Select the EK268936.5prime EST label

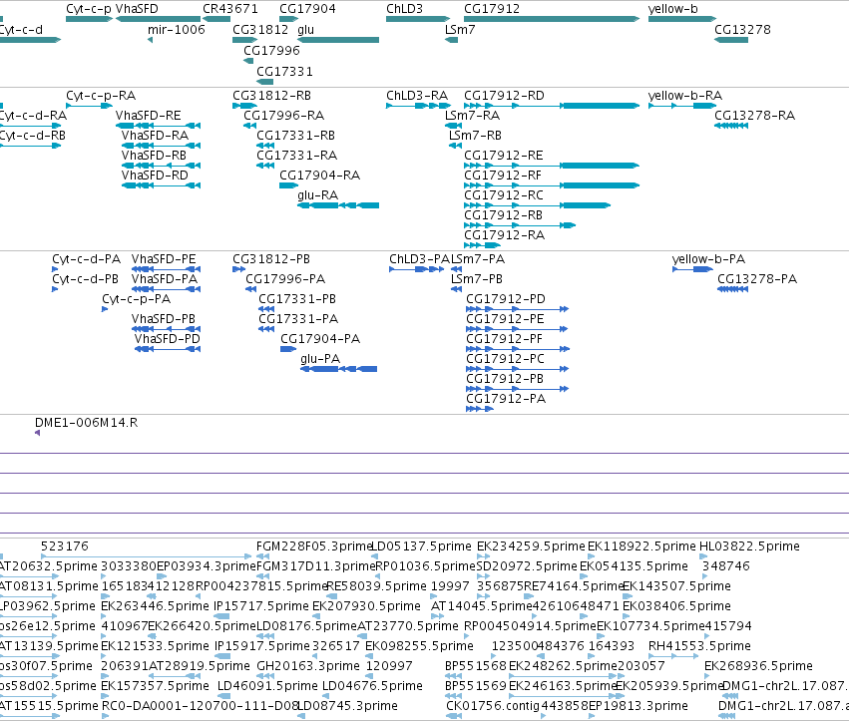758,666
